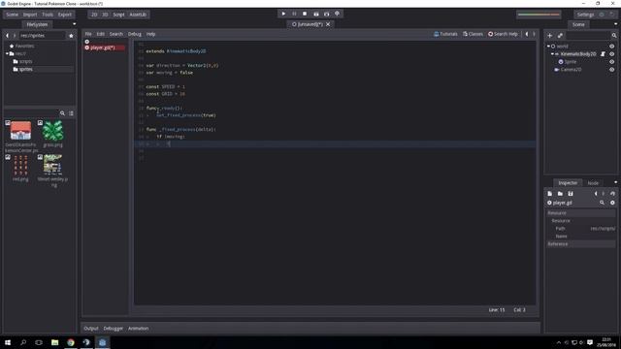Add new node with plus icon

click(x=550, y=36)
